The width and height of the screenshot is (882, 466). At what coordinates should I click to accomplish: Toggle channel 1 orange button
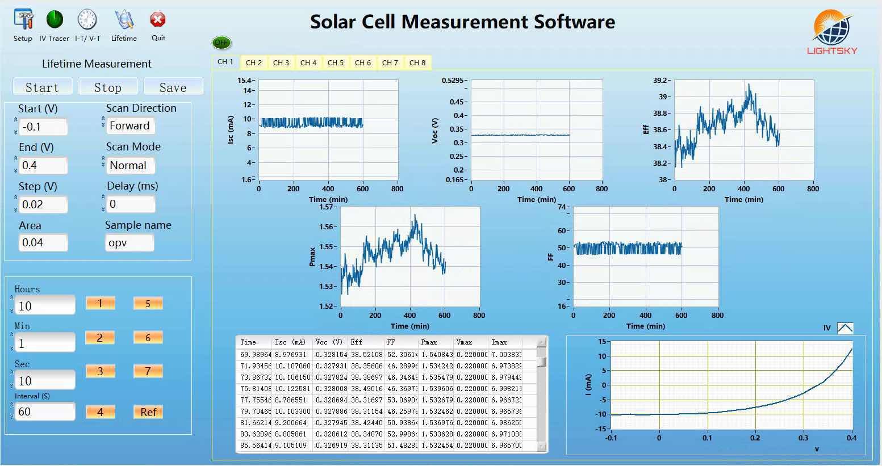point(100,303)
